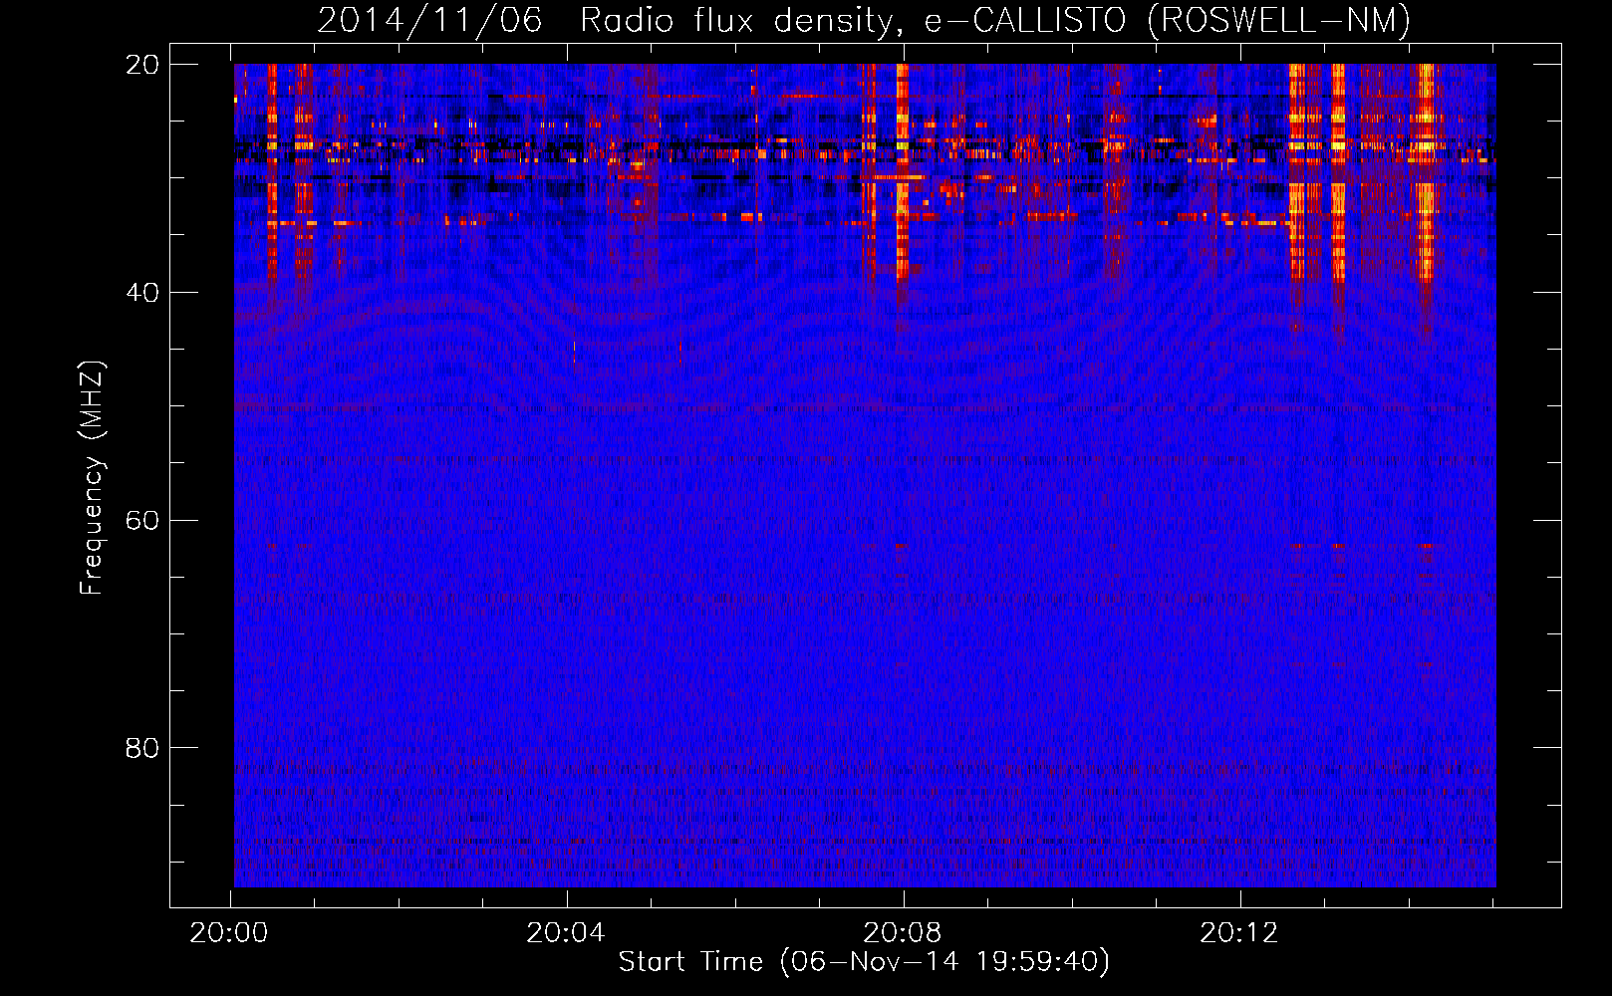
Task: Click the "20" frequency tick label
Action: pos(142,65)
